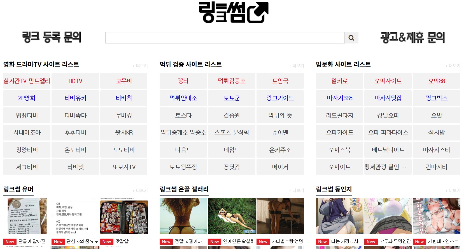This screenshot has height=249, width=466.
Task: Open the 또보자TV link
Action: [x=124, y=167]
